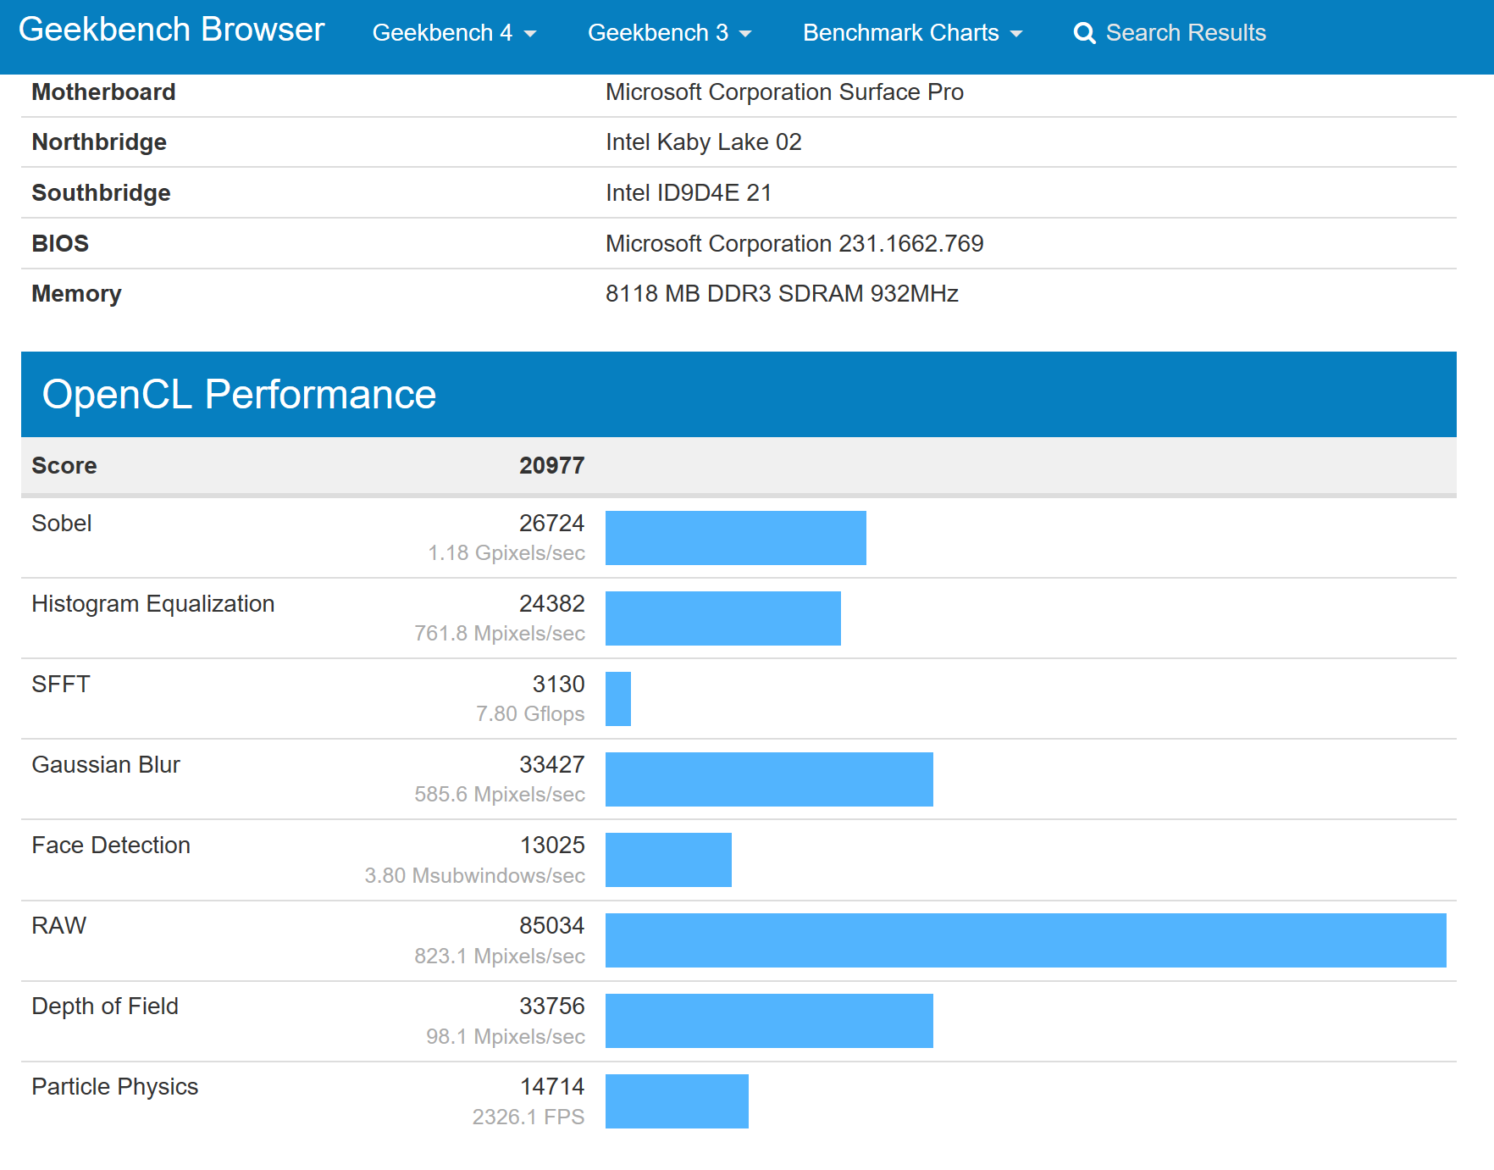This screenshot has width=1494, height=1170.
Task: Click the Particle Physics score 14714
Action: (x=551, y=1086)
